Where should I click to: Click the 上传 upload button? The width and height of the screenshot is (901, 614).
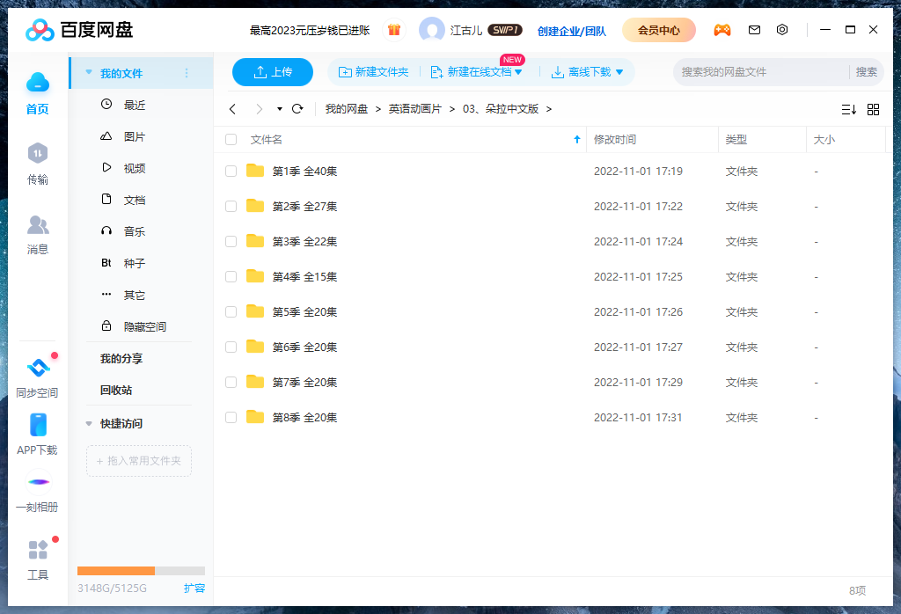272,72
